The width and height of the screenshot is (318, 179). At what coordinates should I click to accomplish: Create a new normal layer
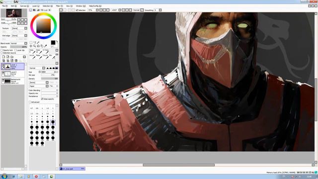pos(3,57)
